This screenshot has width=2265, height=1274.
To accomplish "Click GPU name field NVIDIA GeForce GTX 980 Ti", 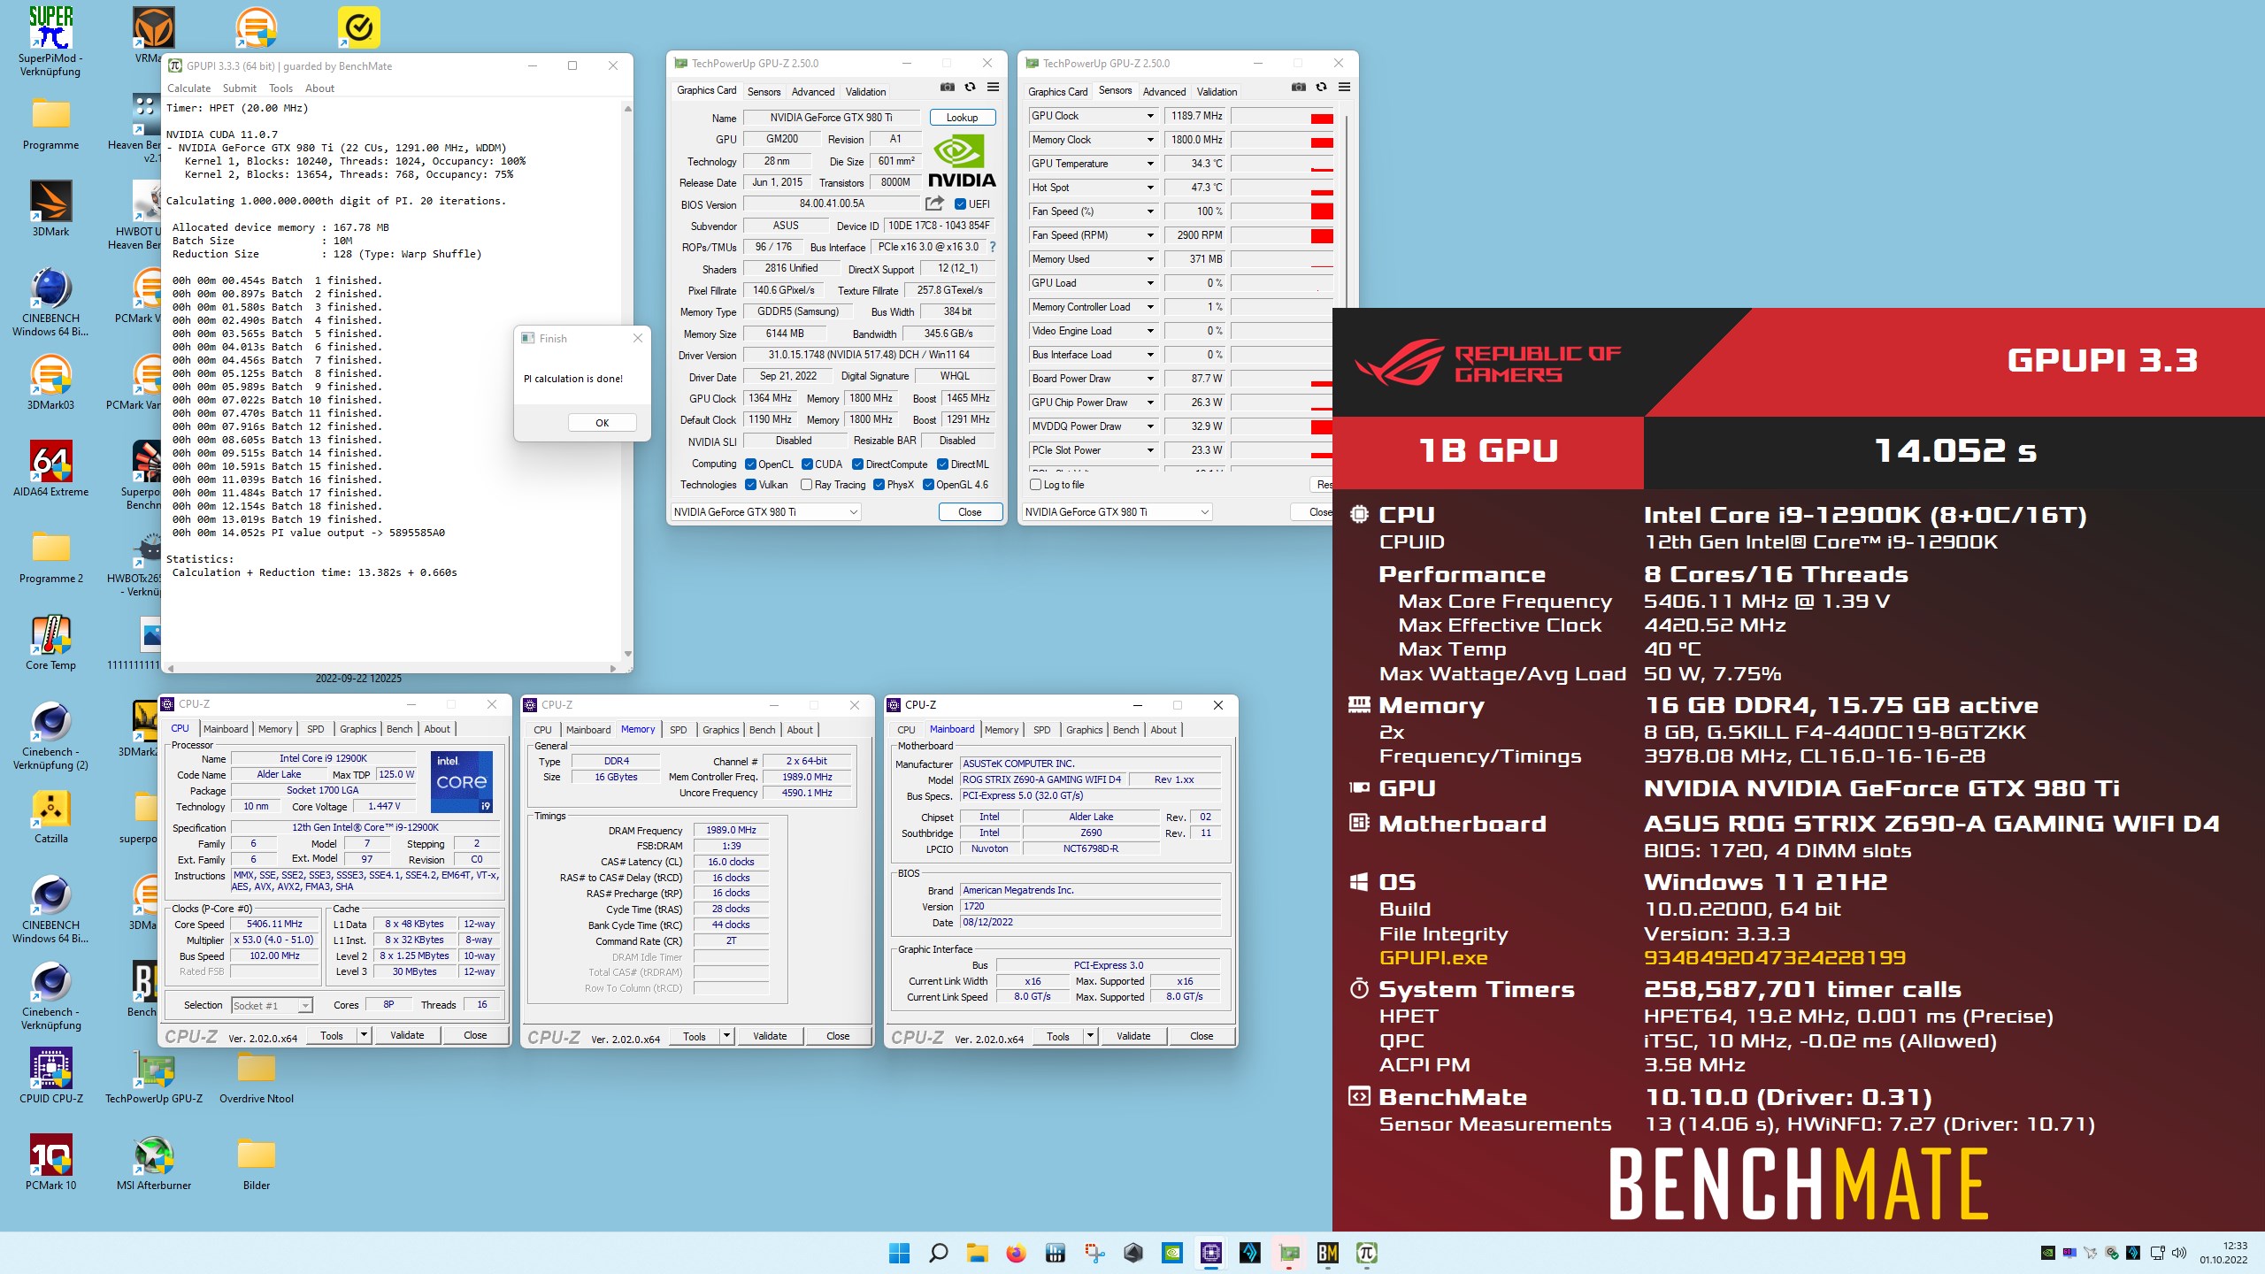I will (x=831, y=118).
